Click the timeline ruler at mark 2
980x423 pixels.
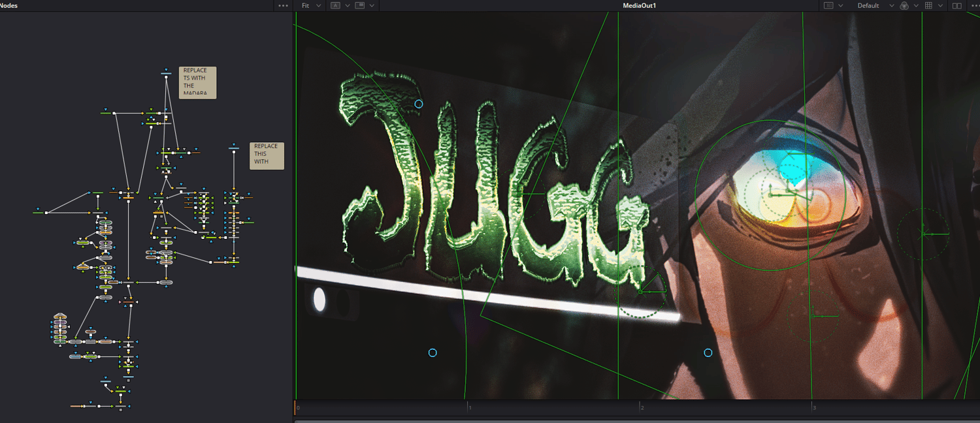click(x=640, y=407)
